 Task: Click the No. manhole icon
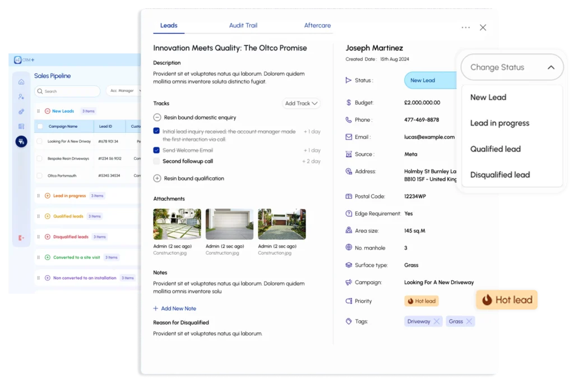(349, 247)
